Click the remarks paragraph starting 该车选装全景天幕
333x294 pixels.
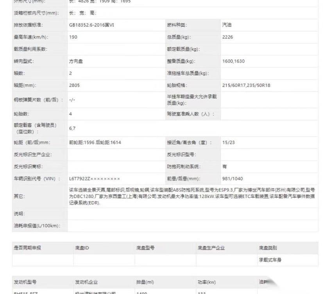pos(192,197)
